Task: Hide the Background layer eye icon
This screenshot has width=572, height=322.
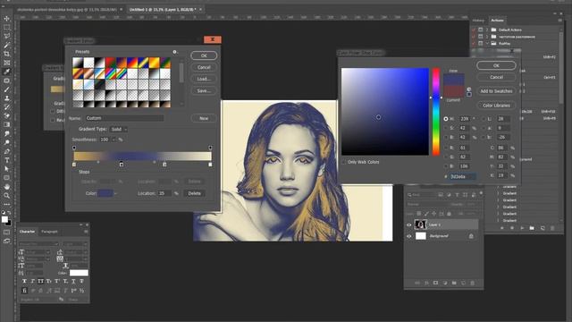Action: click(x=409, y=236)
